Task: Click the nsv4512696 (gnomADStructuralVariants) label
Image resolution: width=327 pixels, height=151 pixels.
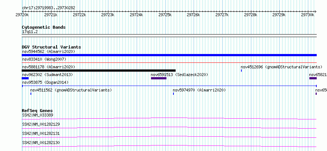Action: pyautogui.click(x=281, y=67)
